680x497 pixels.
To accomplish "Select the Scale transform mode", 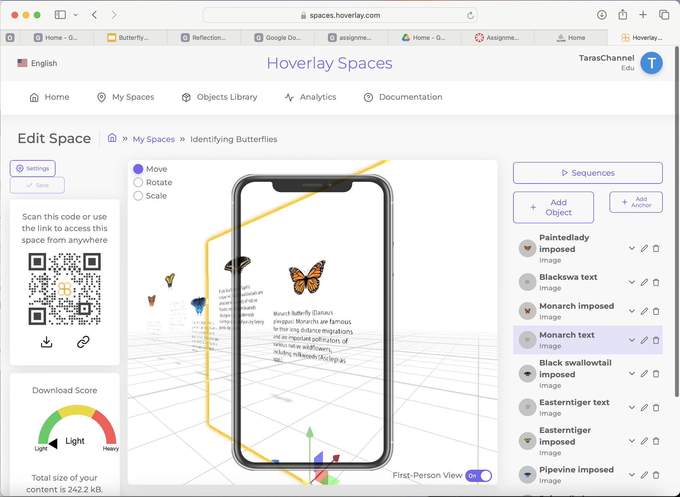I will click(x=138, y=196).
